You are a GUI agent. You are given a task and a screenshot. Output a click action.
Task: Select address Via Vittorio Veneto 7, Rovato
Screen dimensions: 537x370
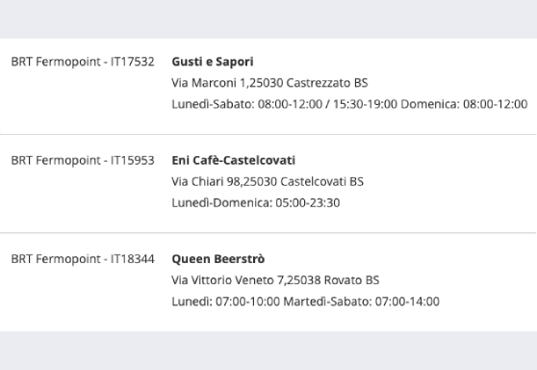tap(275, 280)
